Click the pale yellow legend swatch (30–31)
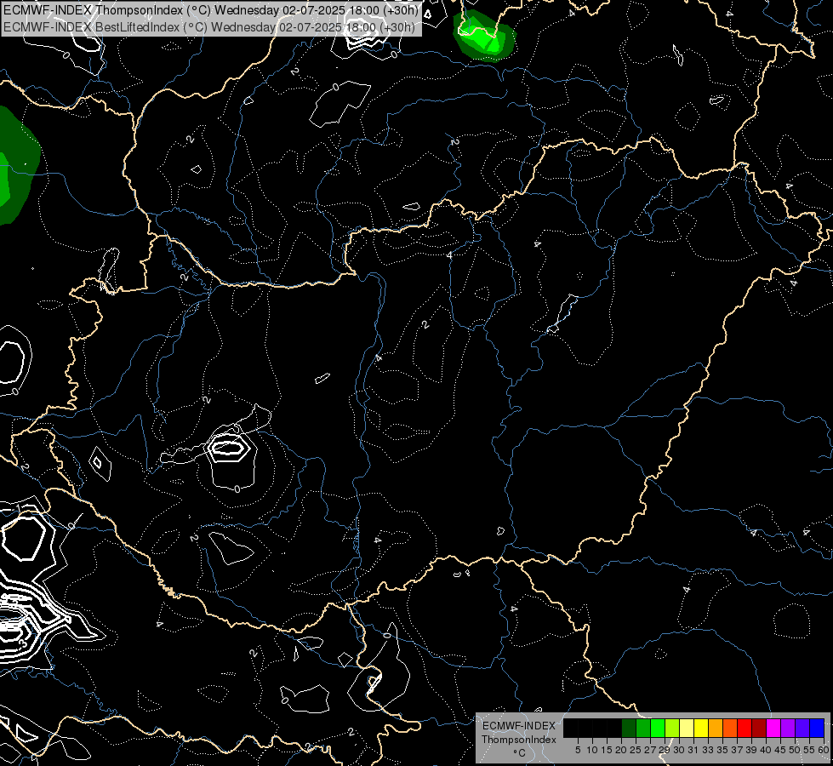 [x=687, y=728]
